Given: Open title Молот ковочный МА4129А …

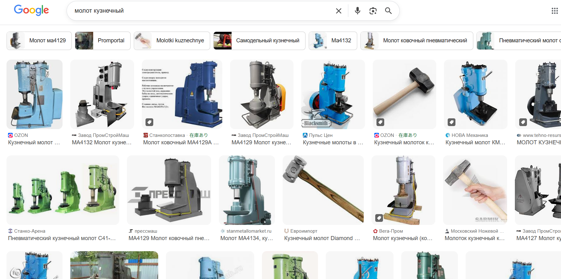Looking at the screenshot, I should [x=181, y=142].
